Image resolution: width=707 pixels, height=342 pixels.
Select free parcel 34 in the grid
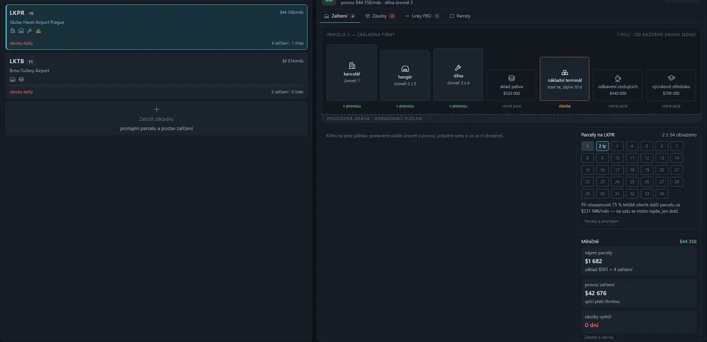(x=662, y=194)
